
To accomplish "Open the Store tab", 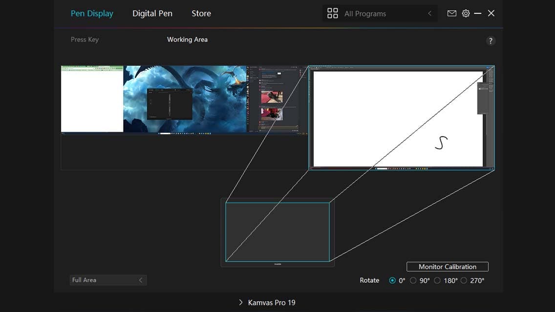I will tap(201, 13).
